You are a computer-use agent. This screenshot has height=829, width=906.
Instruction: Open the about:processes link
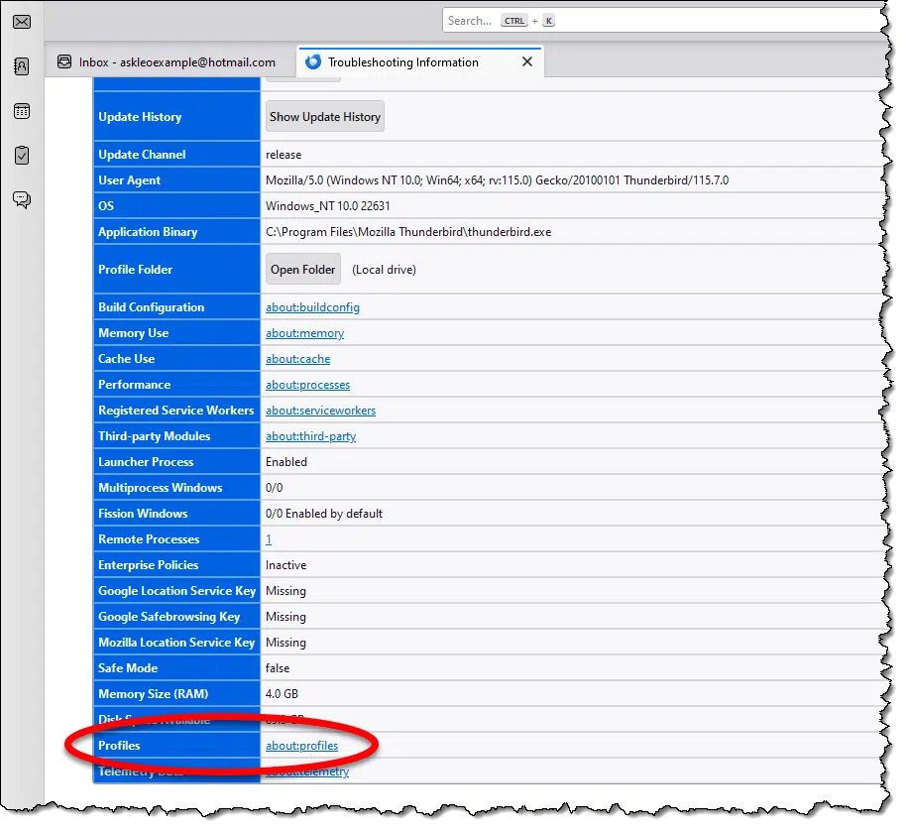pos(307,385)
